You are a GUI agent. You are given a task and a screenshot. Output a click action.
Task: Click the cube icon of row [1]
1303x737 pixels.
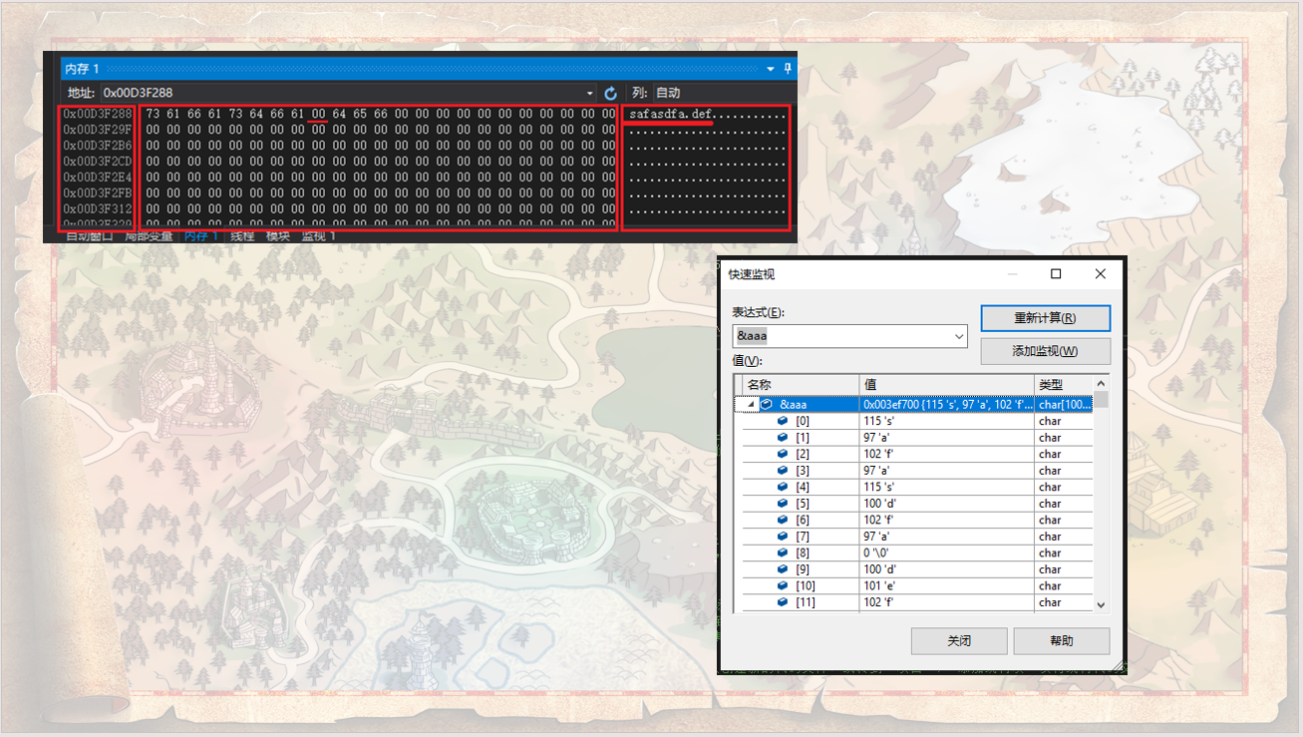[783, 438]
